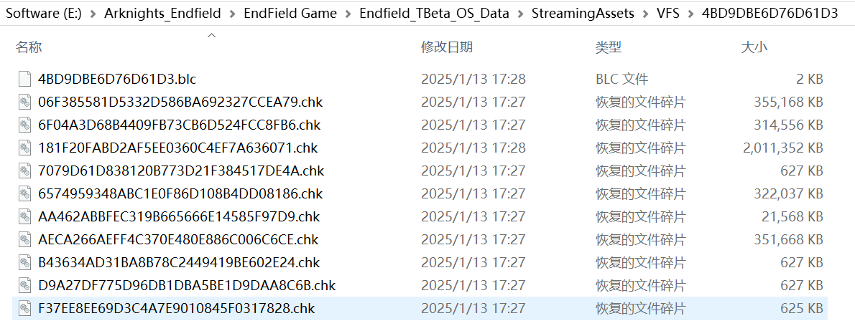Click the F37EE8EE69D3C4A7E9010845F0317828.chk file icon
The height and width of the screenshot is (331, 855).
pyautogui.click(x=25, y=308)
